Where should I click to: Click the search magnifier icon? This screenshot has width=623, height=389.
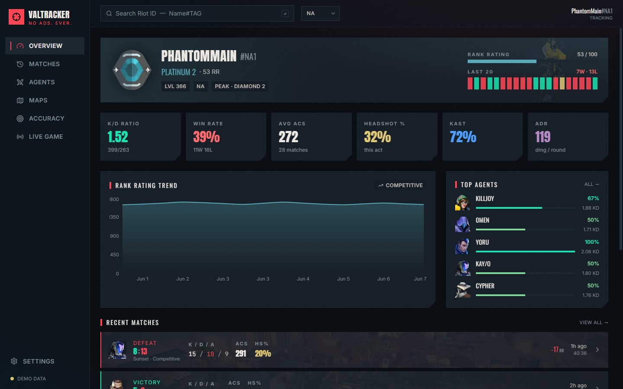pos(109,13)
